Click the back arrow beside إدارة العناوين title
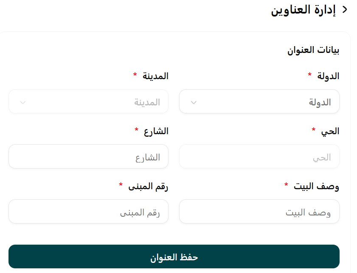 345,8
